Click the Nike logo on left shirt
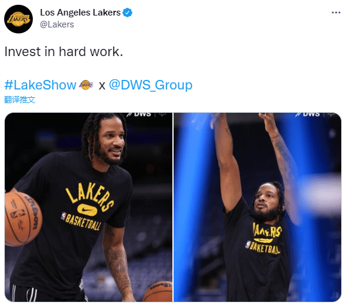The width and height of the screenshot is (343, 306). coord(87,210)
